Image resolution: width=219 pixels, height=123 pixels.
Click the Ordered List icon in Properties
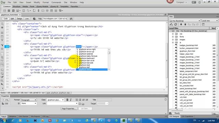tap(80, 100)
